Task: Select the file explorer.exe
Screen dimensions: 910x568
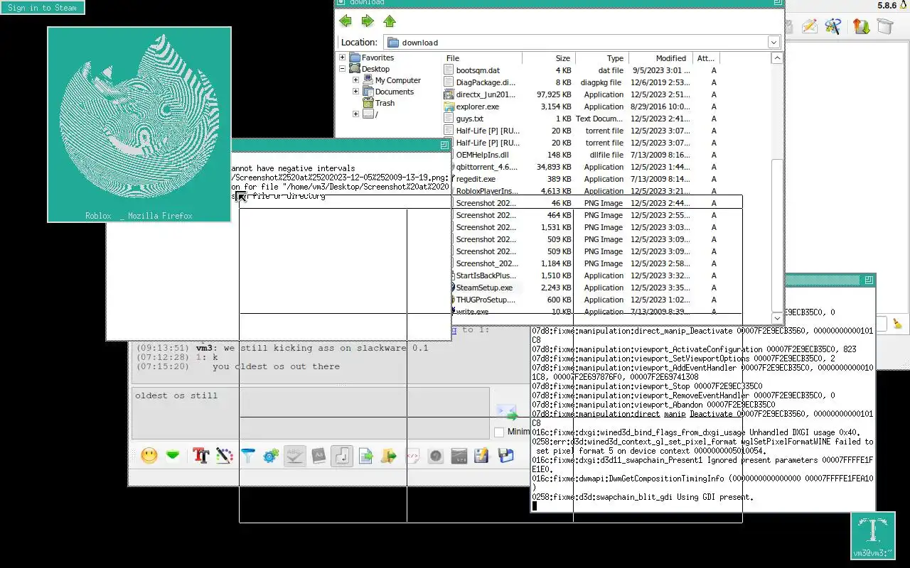Action: tap(477, 106)
